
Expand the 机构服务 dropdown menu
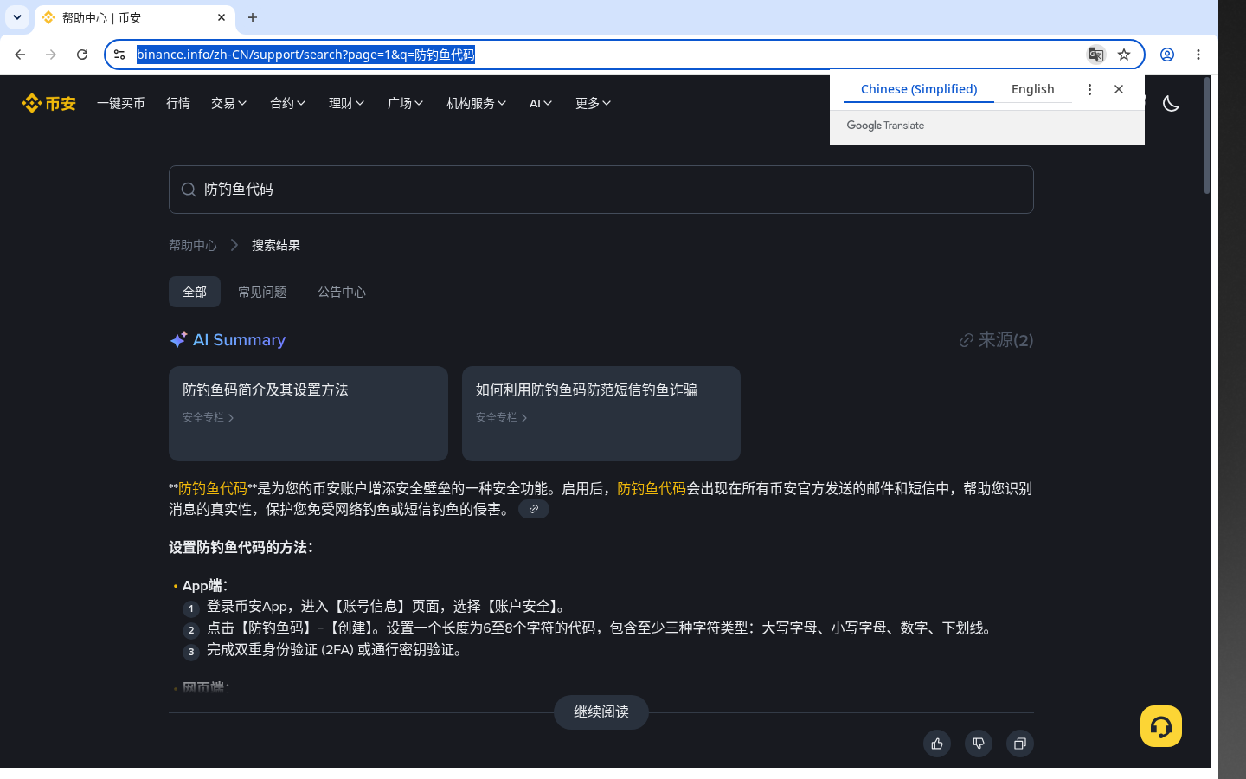point(477,104)
